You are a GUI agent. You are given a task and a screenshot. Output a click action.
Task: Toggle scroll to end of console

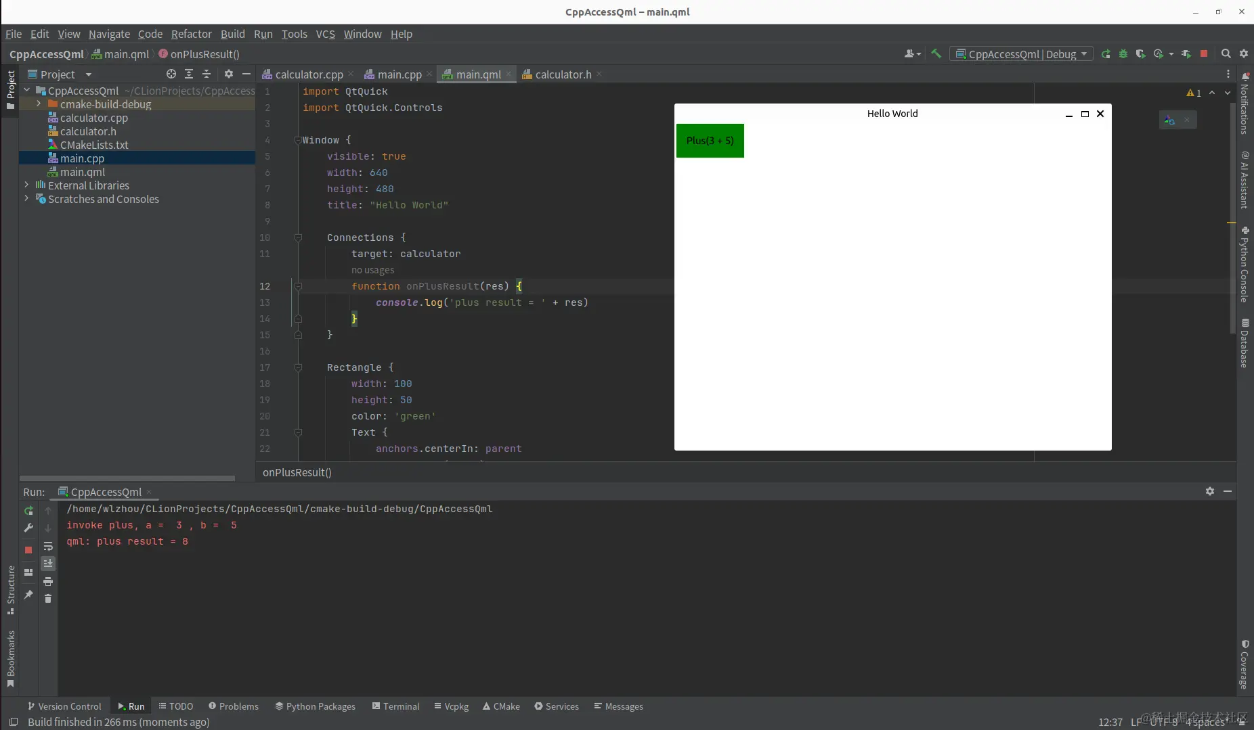click(48, 563)
